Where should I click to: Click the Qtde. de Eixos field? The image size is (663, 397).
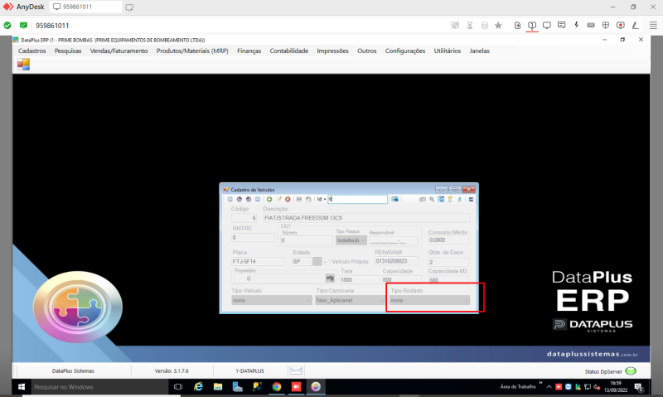pos(448,262)
